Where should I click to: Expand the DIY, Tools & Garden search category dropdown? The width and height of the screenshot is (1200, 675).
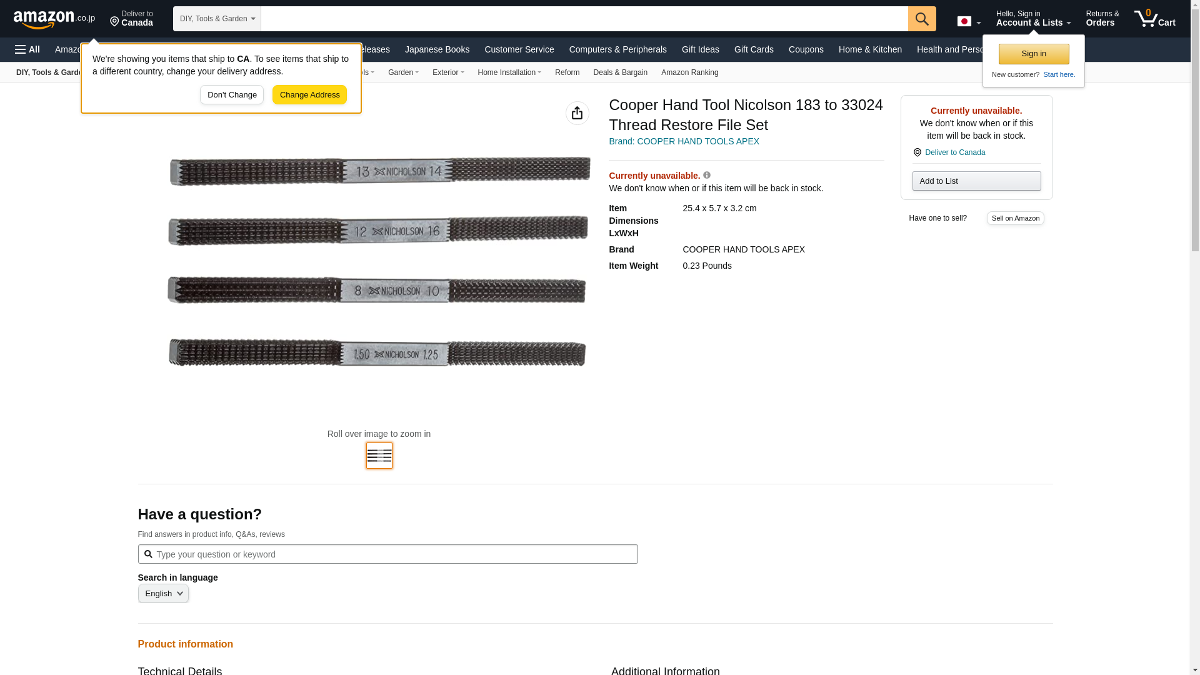tap(217, 19)
